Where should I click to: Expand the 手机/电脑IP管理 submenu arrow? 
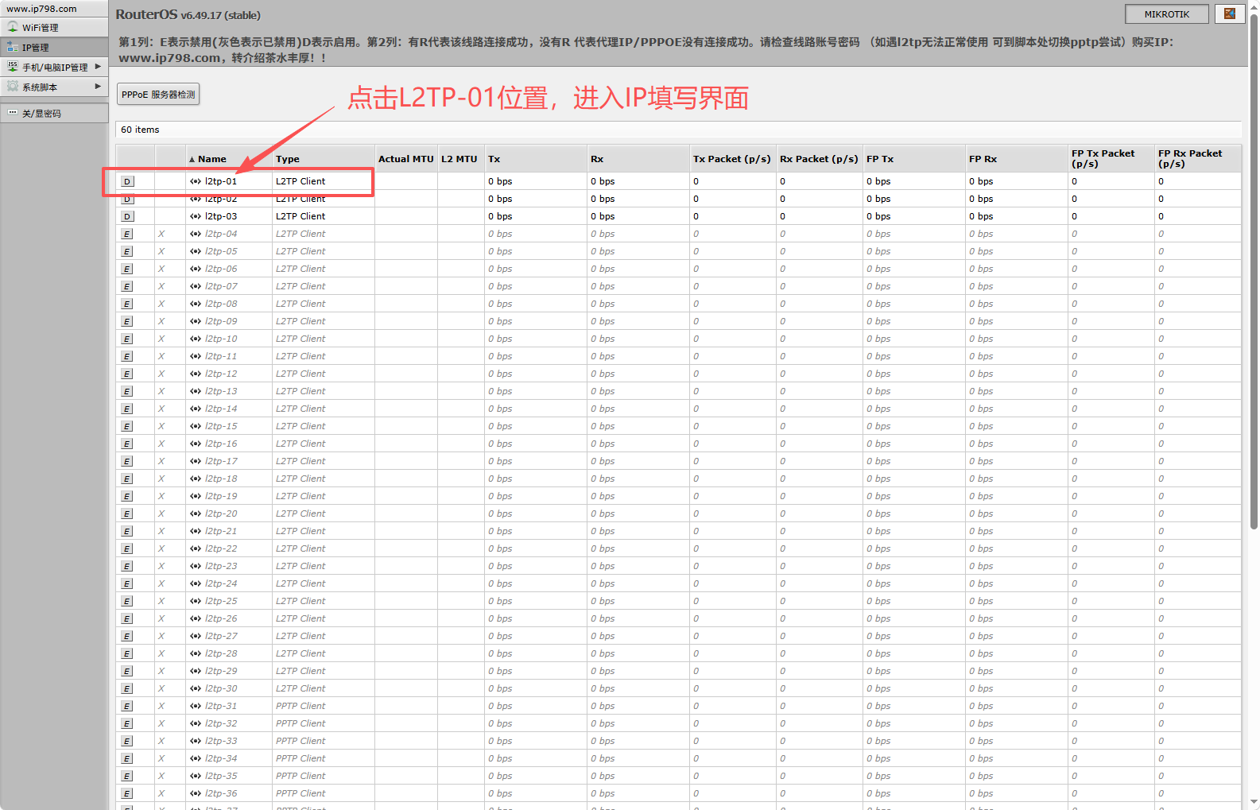coord(98,67)
